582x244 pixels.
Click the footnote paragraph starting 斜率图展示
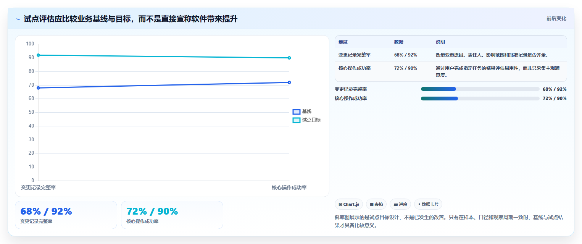[x=449, y=221]
